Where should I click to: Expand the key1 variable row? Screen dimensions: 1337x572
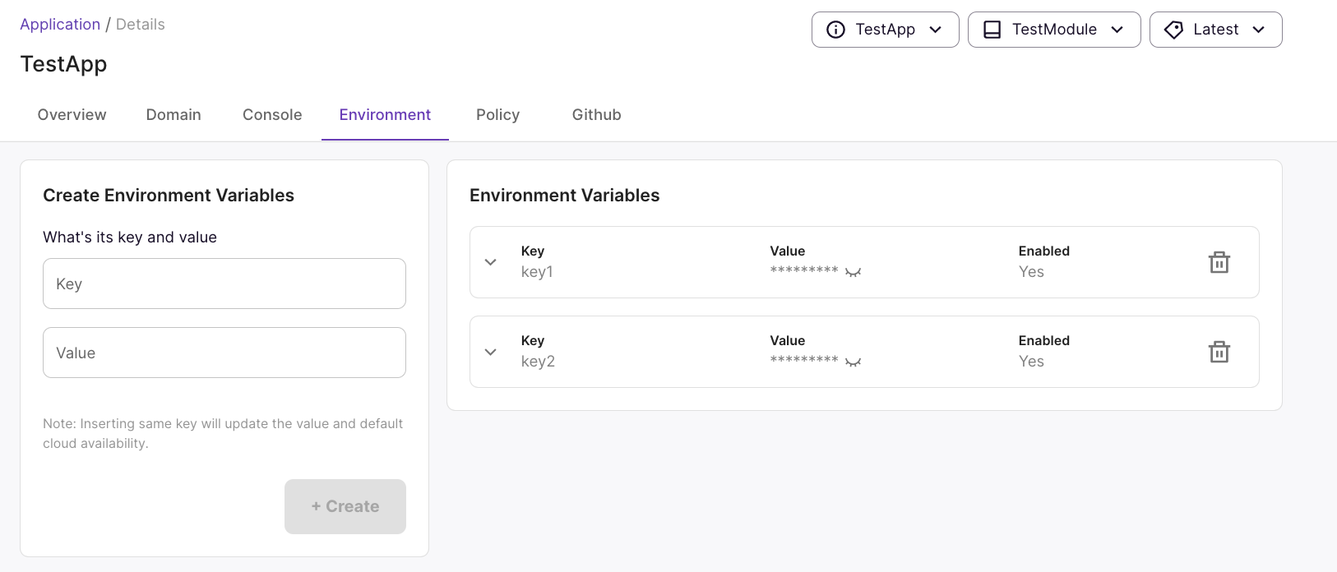(491, 262)
